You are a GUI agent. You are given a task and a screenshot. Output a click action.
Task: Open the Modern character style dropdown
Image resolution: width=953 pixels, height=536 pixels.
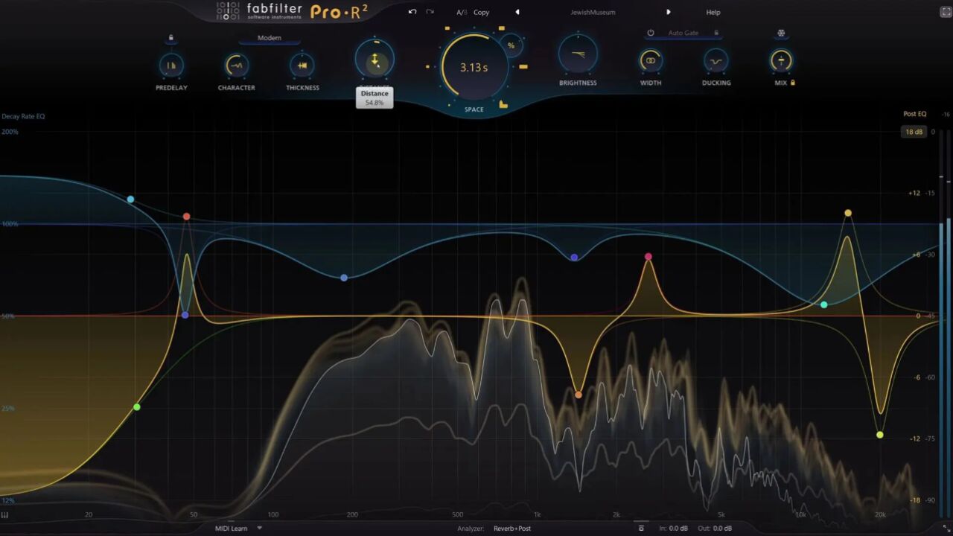270,38
